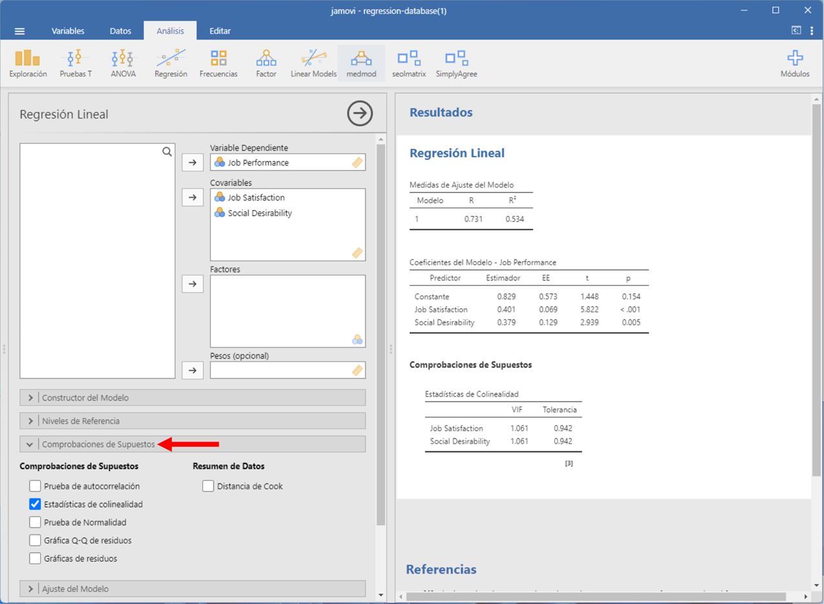Screen dimensions: 824x604
Task: Switch to the Variables tab
Action: click(x=68, y=31)
